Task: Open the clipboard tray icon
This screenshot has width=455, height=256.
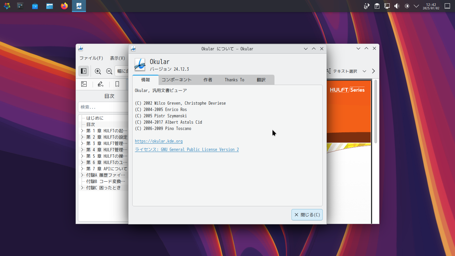Action: coord(377,6)
